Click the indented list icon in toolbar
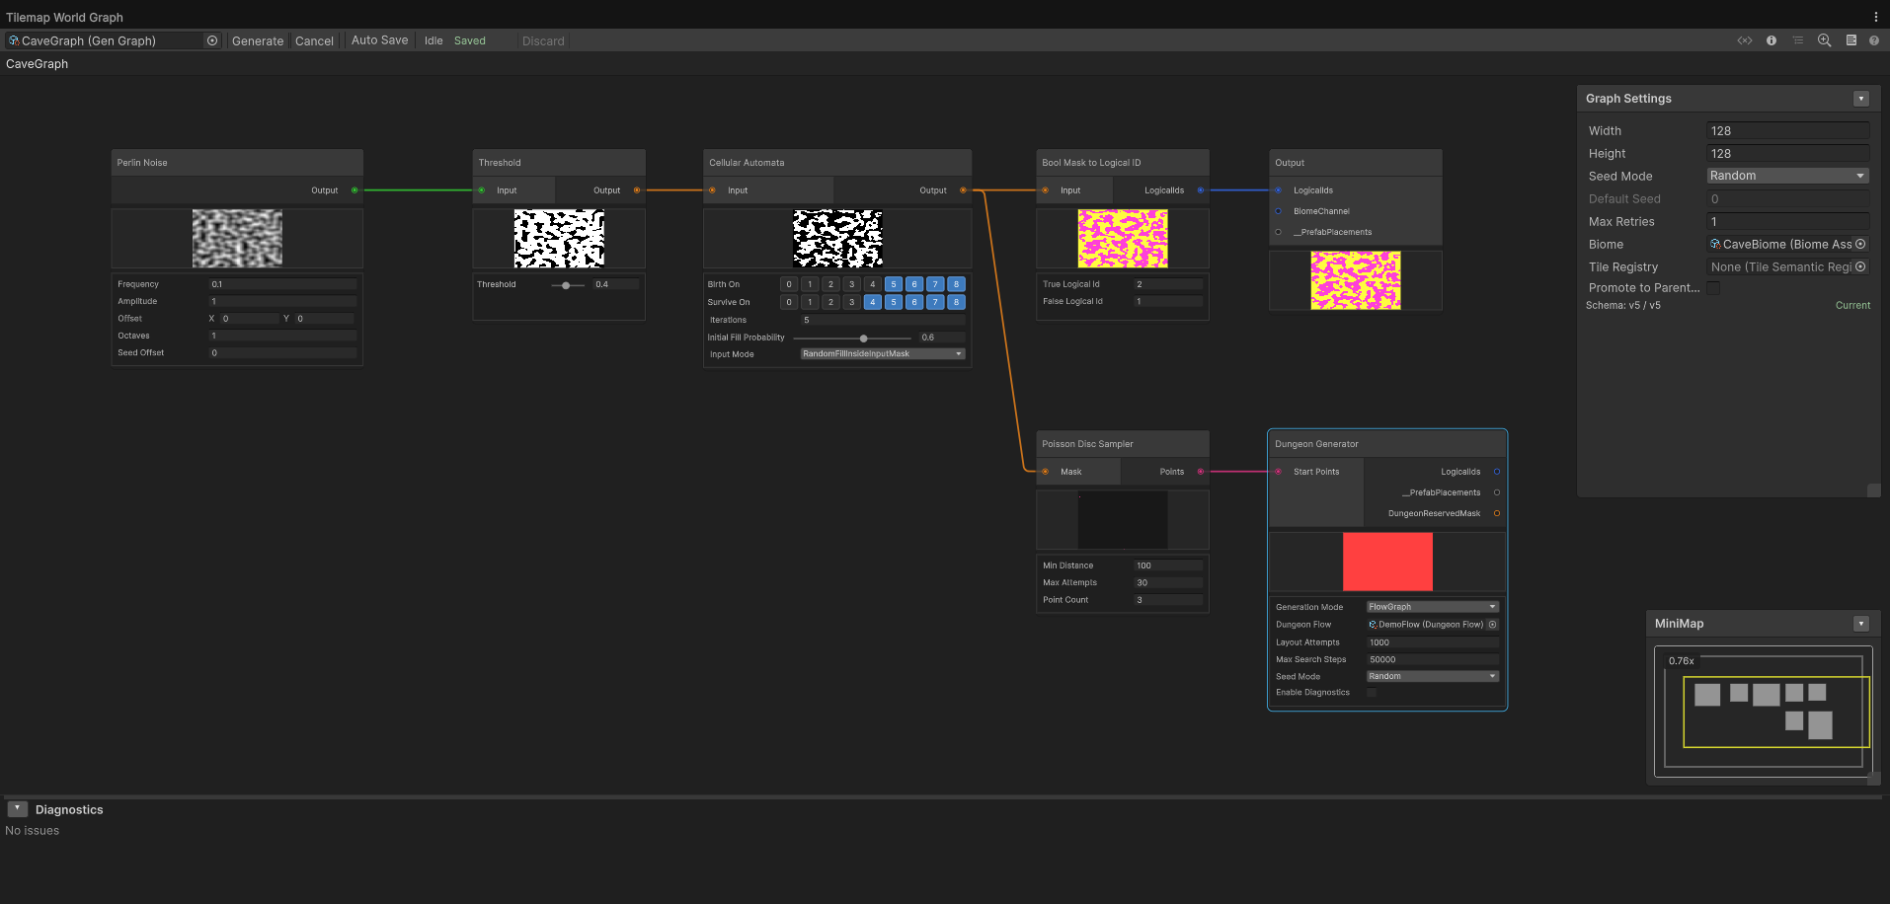The height and width of the screenshot is (904, 1890). pyautogui.click(x=1798, y=40)
